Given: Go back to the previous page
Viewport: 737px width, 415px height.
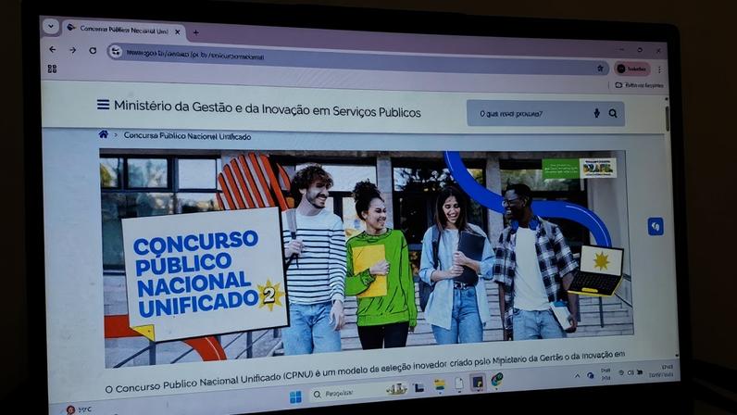Looking at the screenshot, I should [53, 49].
